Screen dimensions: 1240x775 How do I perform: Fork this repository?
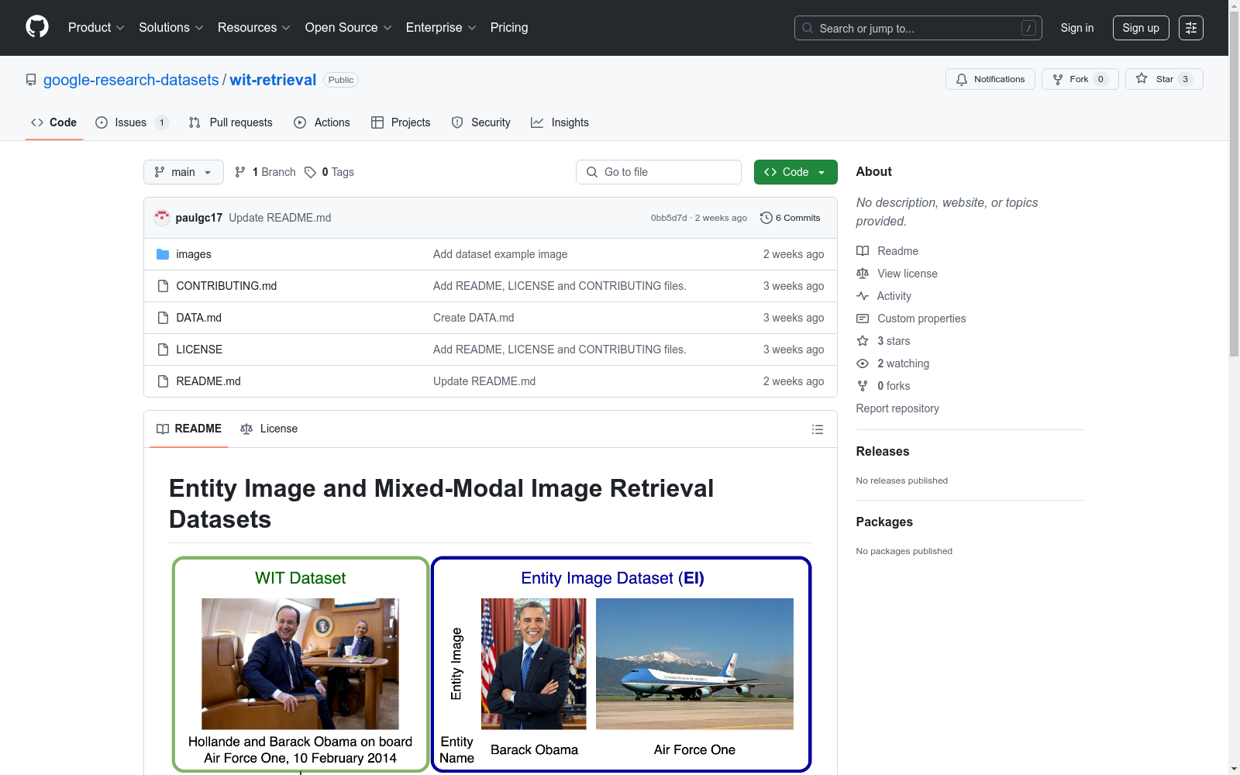pos(1080,79)
